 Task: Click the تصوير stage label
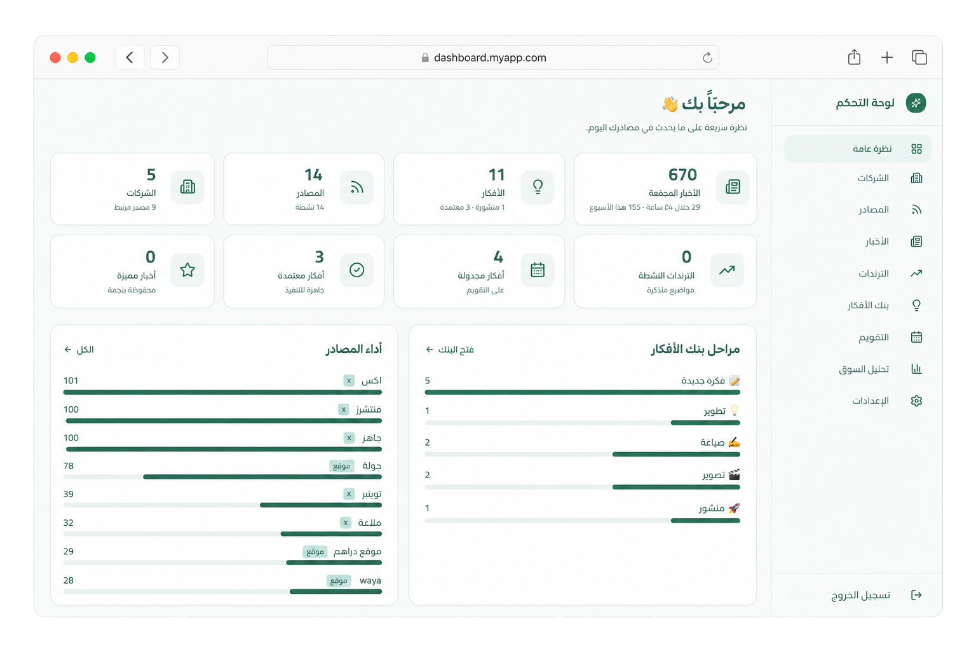pos(714,475)
